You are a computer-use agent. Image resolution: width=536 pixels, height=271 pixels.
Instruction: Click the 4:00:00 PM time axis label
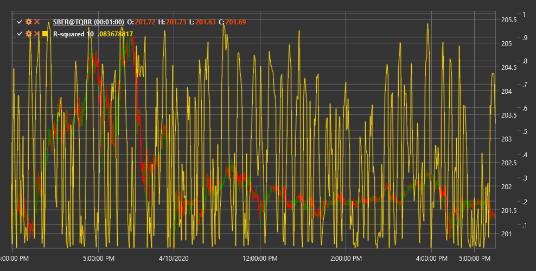(431, 259)
